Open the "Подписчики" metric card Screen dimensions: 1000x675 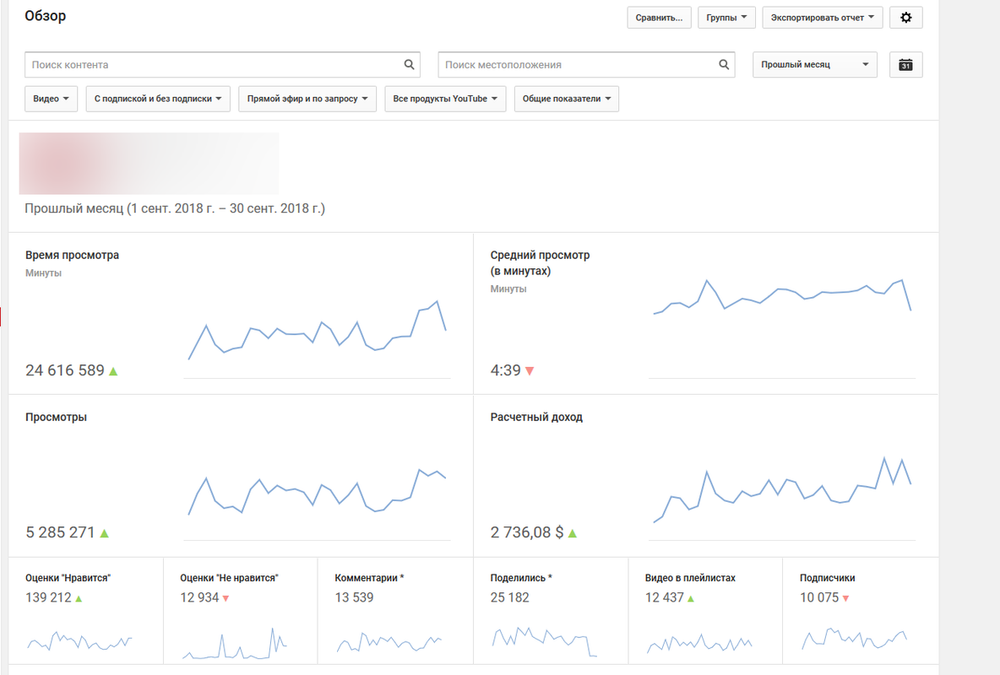(x=827, y=578)
